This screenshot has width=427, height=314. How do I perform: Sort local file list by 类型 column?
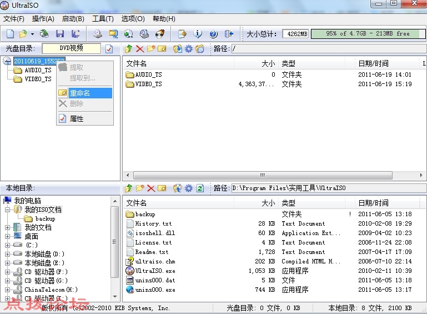point(311,203)
